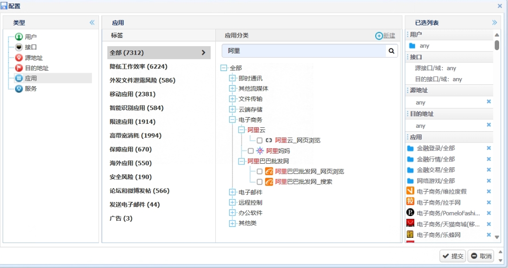Select the 全部 (7312) tag
The image size is (508, 268).
click(x=159, y=52)
